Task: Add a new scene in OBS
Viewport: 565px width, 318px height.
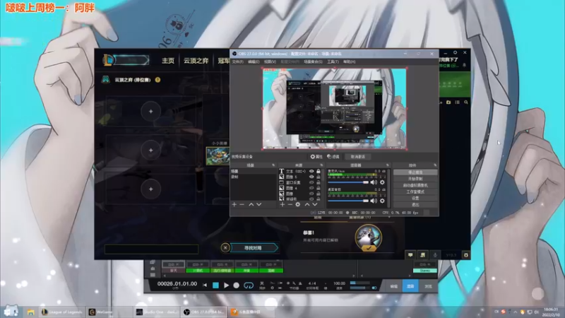Action: coord(234,204)
